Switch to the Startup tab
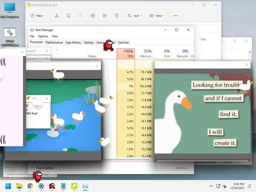 pyautogui.click(x=89, y=42)
